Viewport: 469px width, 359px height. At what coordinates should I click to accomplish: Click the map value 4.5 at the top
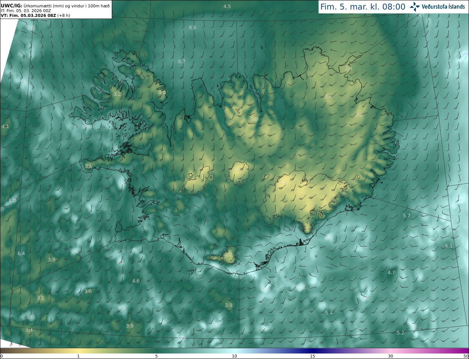[227, 6]
